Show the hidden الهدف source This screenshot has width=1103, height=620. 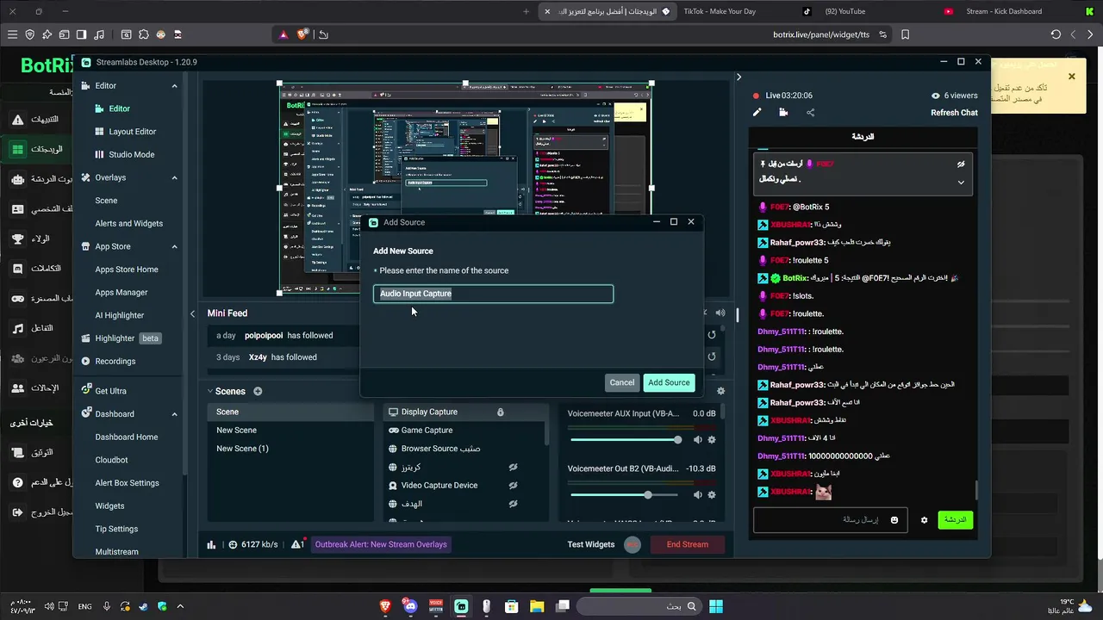(x=513, y=504)
